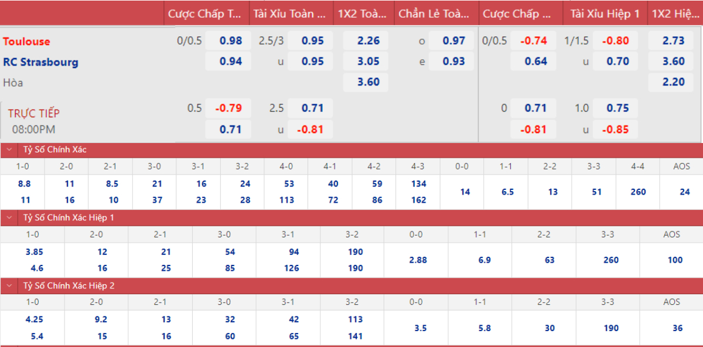Click the Tài Xỉu Hiệp 1 column header
The height and width of the screenshot is (347, 703).
coord(605,13)
